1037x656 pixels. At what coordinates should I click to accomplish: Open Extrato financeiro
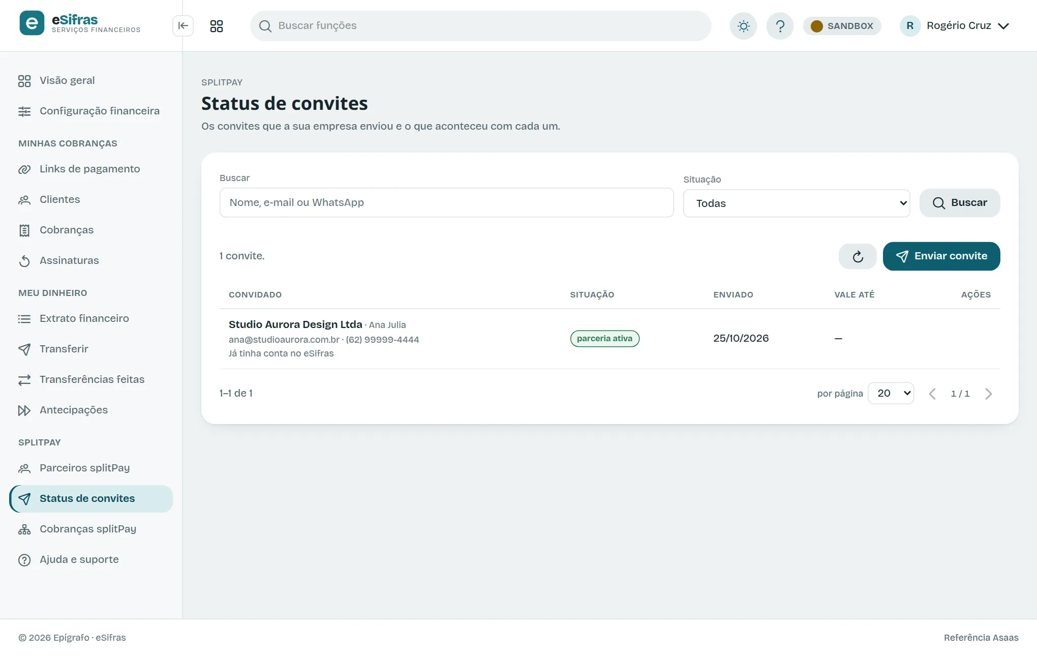(91, 318)
